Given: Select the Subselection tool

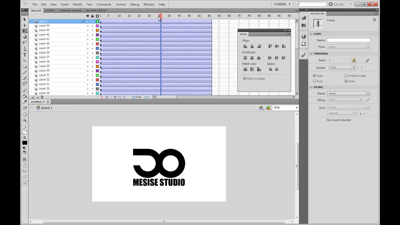Looking at the screenshot, I should click(25, 25).
